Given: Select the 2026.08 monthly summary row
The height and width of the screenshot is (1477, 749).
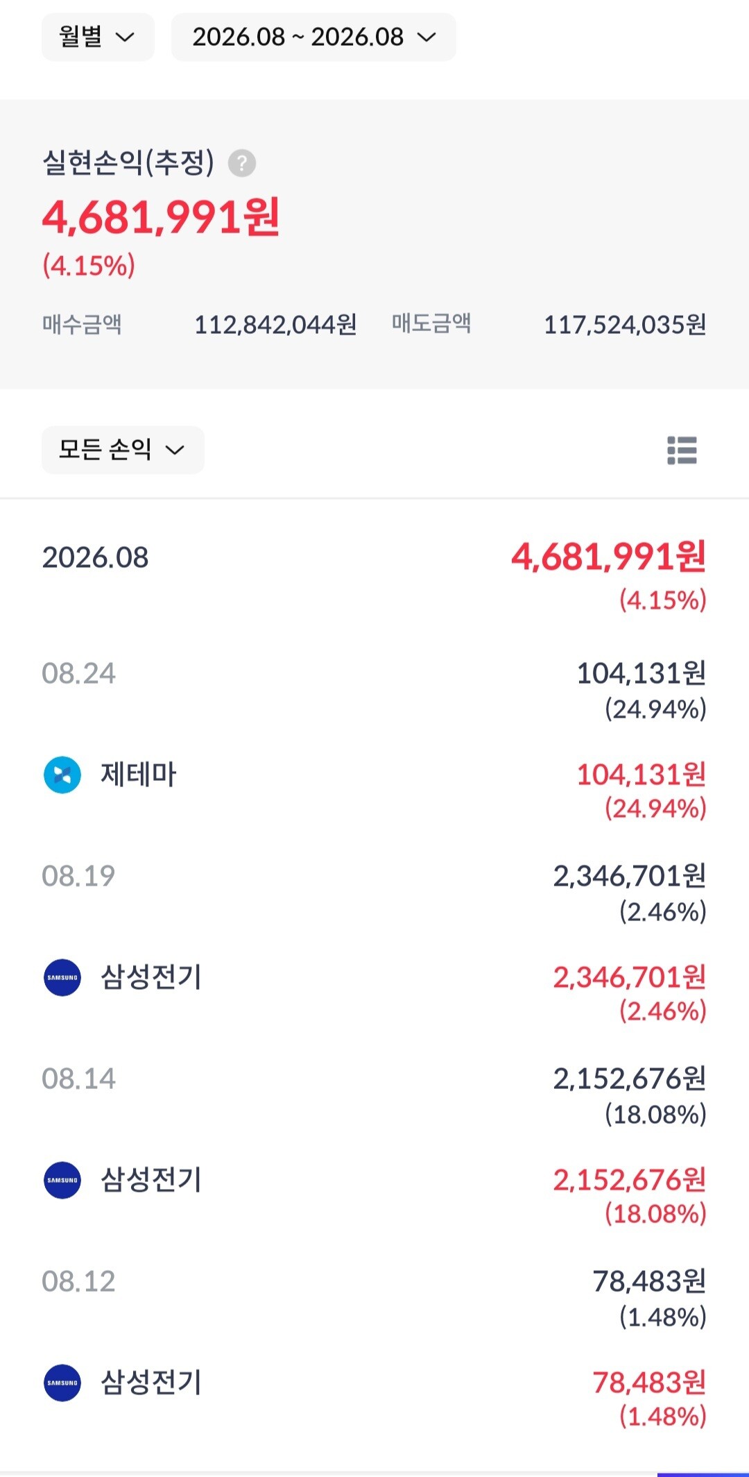Looking at the screenshot, I should click(x=374, y=575).
